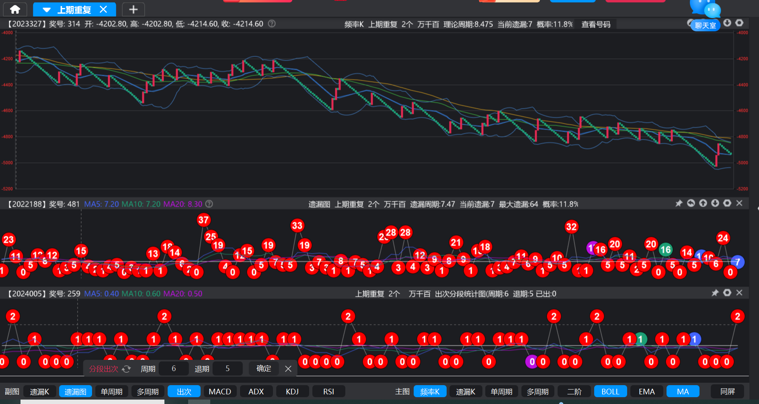Close the 上期重复 tab

pos(103,9)
